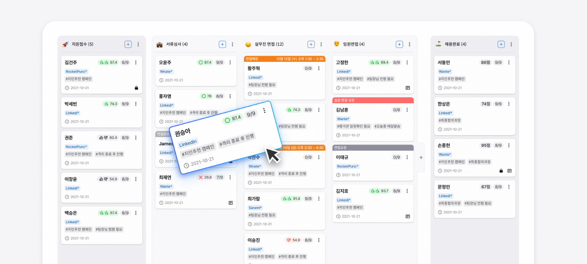
Task: Select #격리 종료 후 진행 tag on 권준 card
Action: [x=109, y=154]
